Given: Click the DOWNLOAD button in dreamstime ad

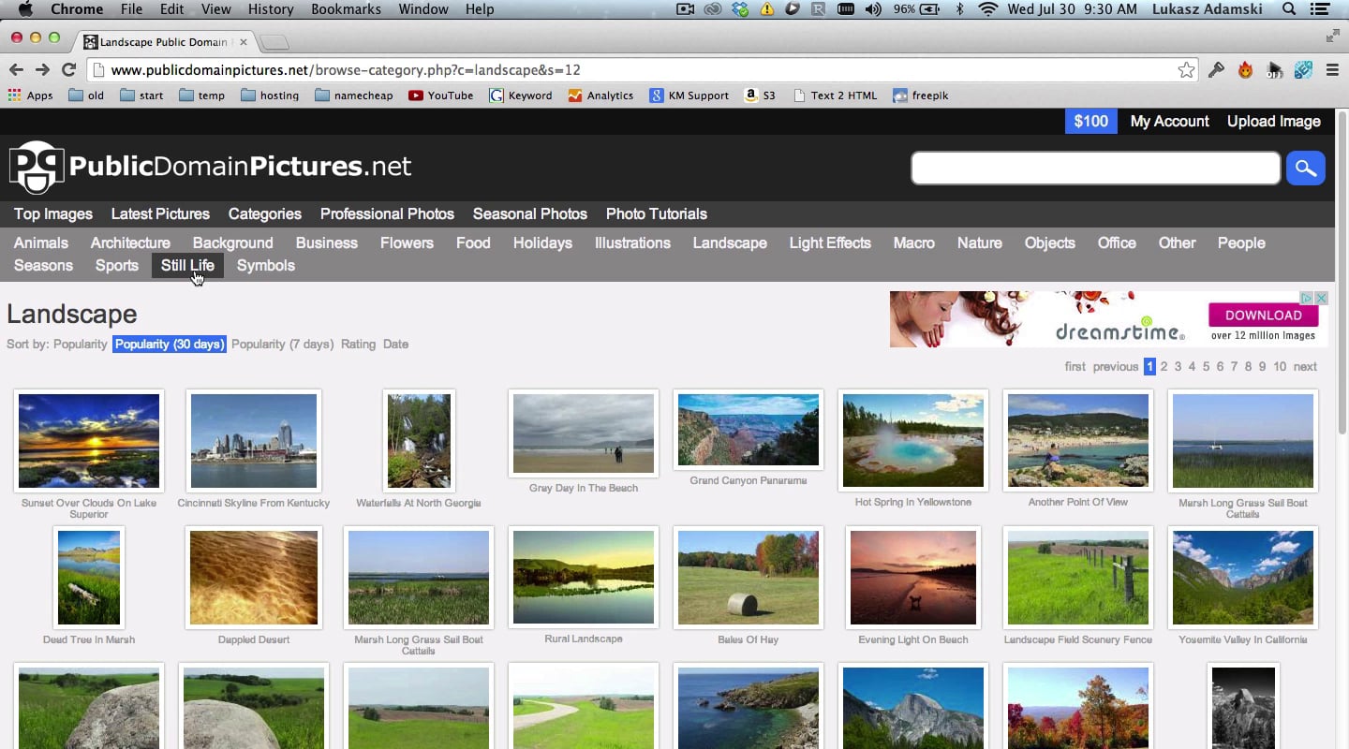Looking at the screenshot, I should tap(1263, 316).
